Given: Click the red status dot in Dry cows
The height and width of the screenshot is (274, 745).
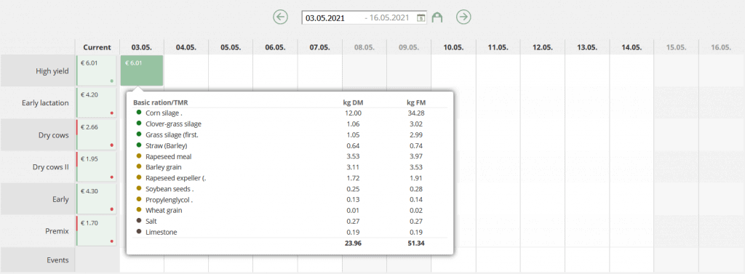Looking at the screenshot, I should [x=111, y=145].
